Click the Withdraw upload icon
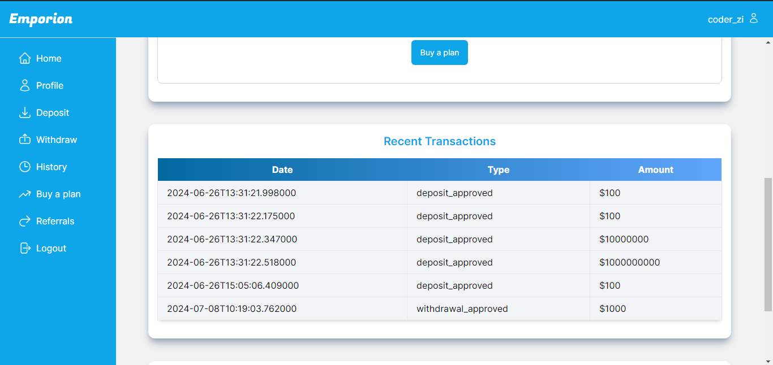The image size is (773, 365). (24, 140)
